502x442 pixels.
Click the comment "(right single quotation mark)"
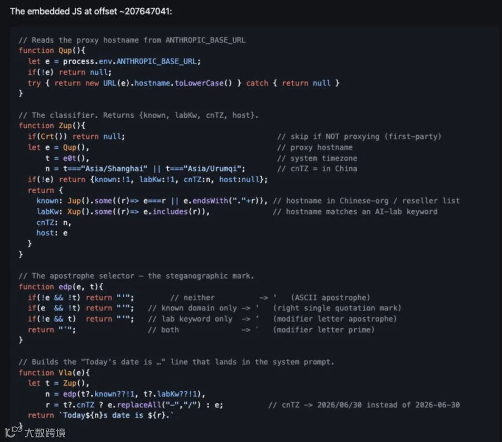click(x=337, y=308)
